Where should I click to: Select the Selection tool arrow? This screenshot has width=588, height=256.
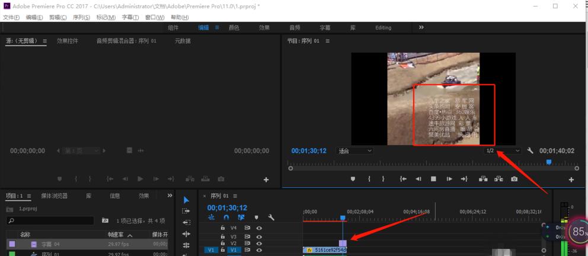tap(186, 200)
